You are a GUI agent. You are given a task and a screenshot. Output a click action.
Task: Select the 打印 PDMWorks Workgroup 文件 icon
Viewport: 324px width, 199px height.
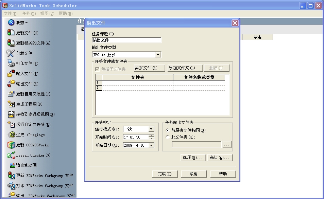(11, 185)
